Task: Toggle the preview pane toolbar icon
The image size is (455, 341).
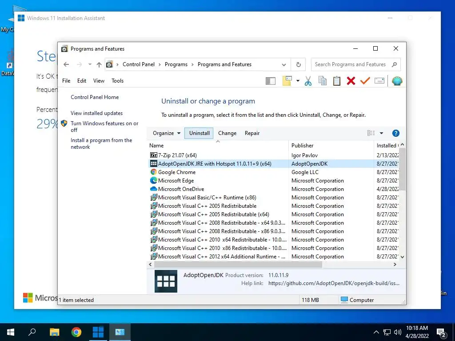Action: tap(271, 81)
